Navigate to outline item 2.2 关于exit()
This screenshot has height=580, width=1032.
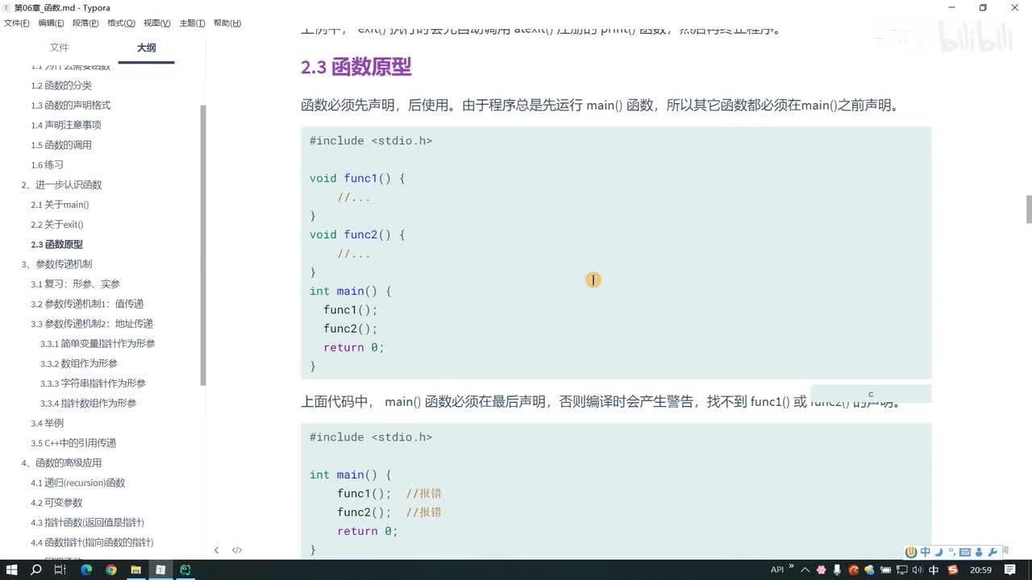tap(57, 225)
